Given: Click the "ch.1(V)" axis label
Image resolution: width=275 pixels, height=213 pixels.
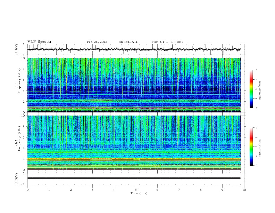Looking at the screenshot, I should coord(17,49).
